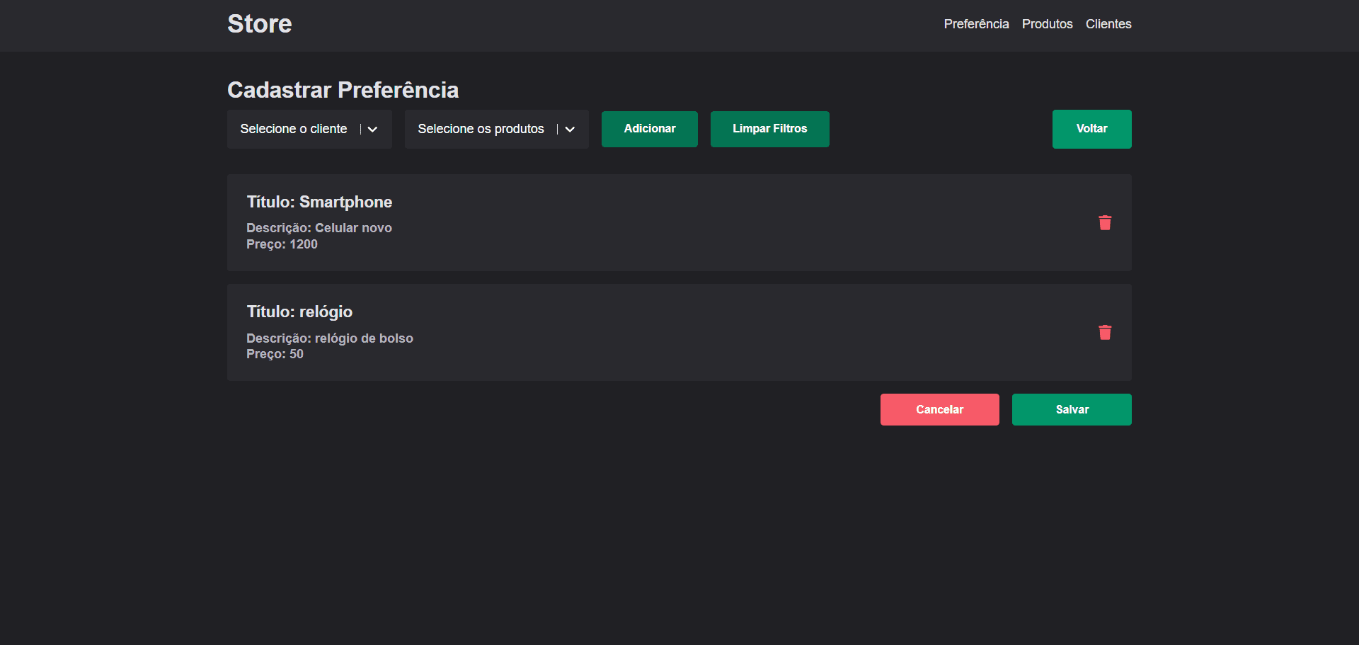Clear filters with Limpar Filtros
The image size is (1359, 645).
770,129
